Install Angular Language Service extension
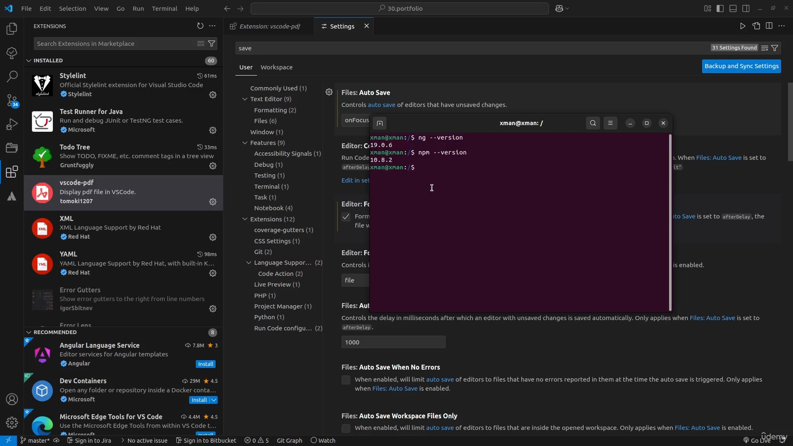The width and height of the screenshot is (793, 446). 206,364
